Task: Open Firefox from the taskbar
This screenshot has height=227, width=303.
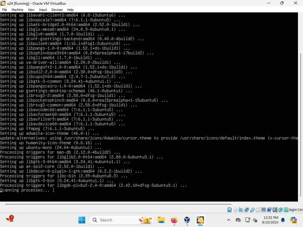Action: 174,220
